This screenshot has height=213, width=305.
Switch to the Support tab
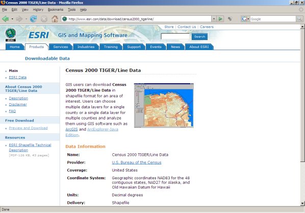pyautogui.click(x=134, y=47)
